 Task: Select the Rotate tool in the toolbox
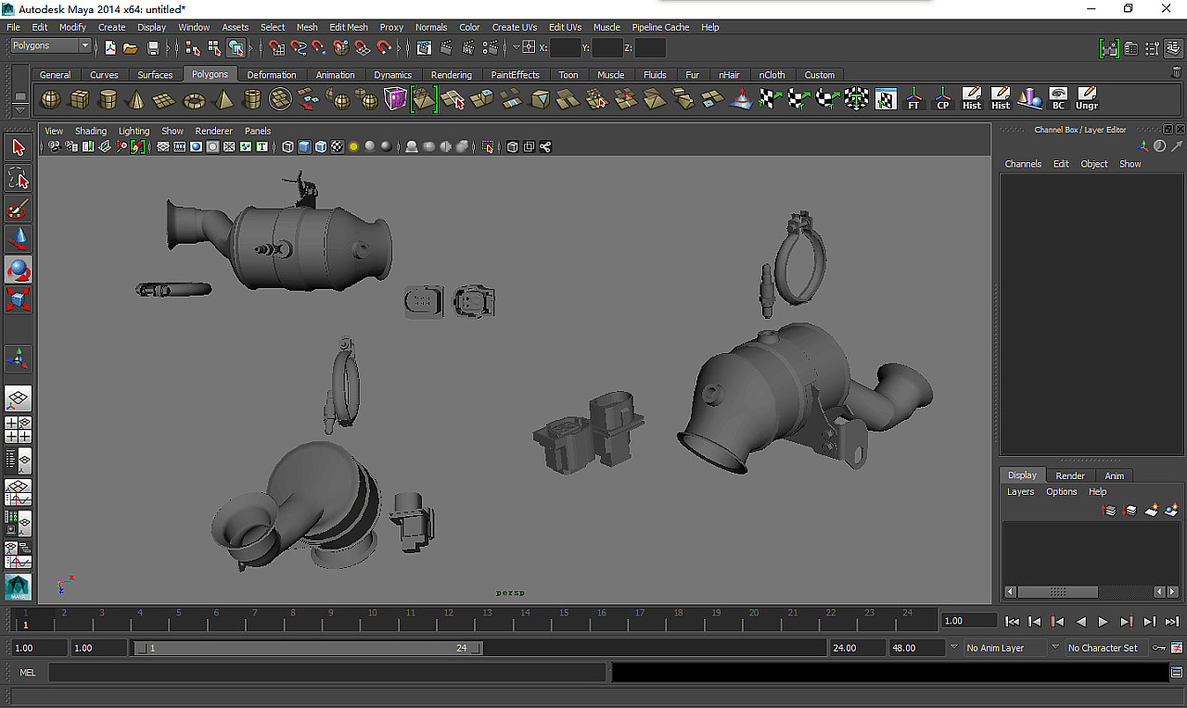pos(19,270)
